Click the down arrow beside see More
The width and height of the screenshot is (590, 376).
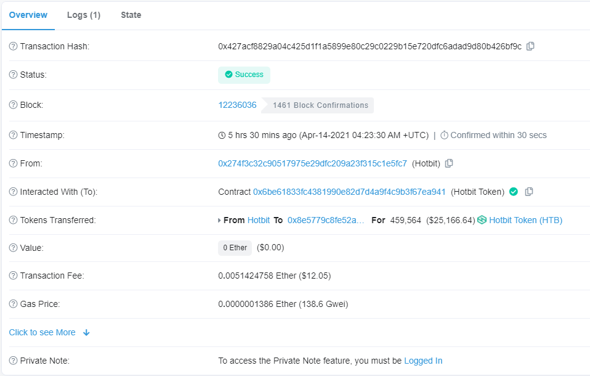[x=86, y=332]
